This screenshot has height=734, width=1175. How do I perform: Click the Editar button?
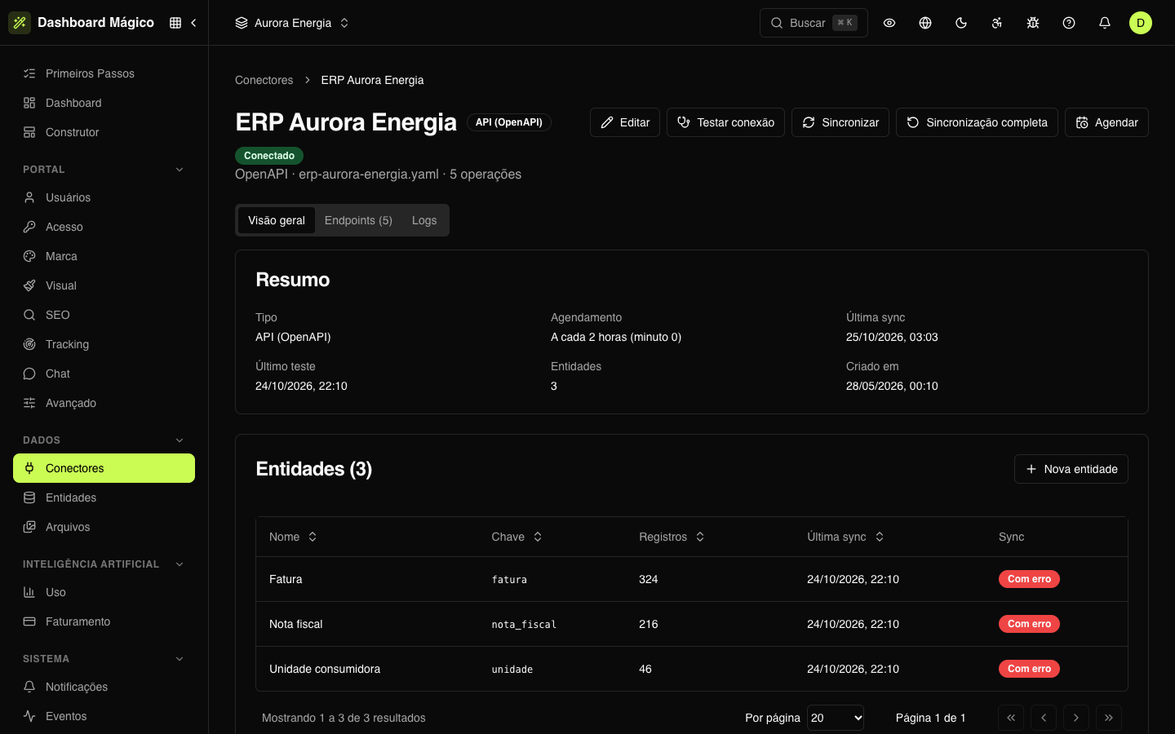click(x=625, y=122)
